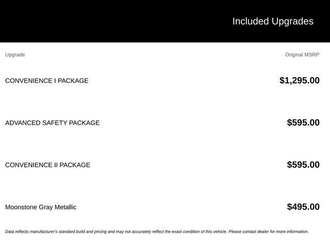
Task: Click the word Moonstone in the last row
Action: pos(21,207)
